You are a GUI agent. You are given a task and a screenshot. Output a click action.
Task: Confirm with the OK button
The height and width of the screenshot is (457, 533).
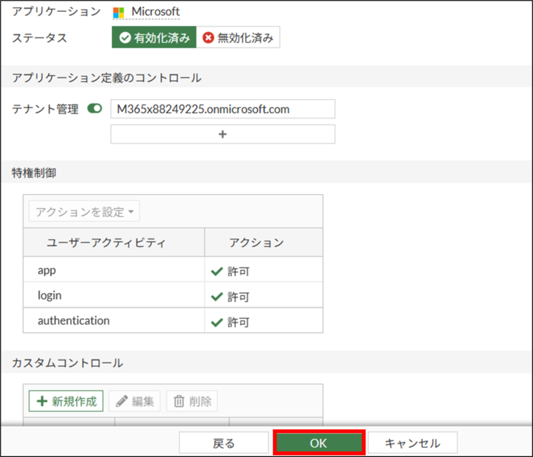pyautogui.click(x=319, y=443)
